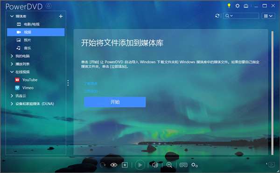Enable VR headset mode icon

pos(183,165)
